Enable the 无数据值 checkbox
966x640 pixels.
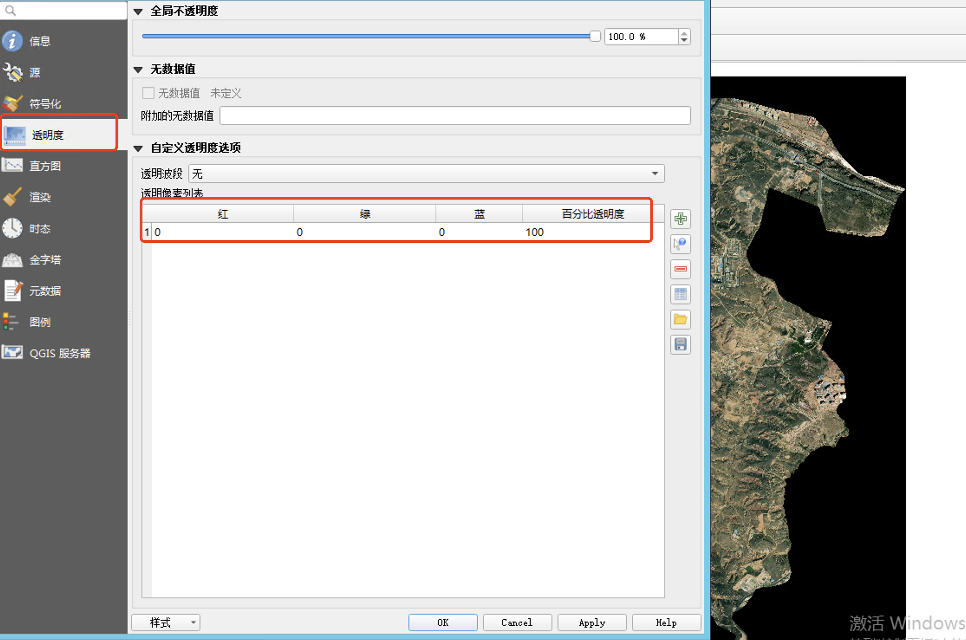click(x=148, y=93)
